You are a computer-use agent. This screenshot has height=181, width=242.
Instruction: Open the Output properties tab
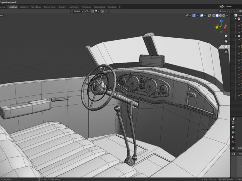[233, 128]
